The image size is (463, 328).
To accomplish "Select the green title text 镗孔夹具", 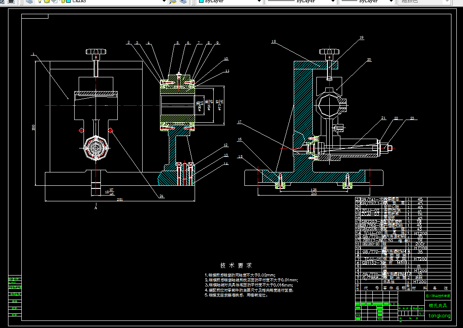I will [x=438, y=306].
